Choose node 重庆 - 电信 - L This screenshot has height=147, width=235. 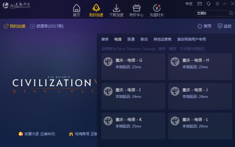pyautogui.click(x=200, y=126)
